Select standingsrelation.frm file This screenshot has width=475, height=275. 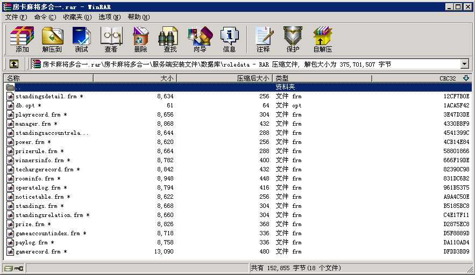click(x=52, y=215)
